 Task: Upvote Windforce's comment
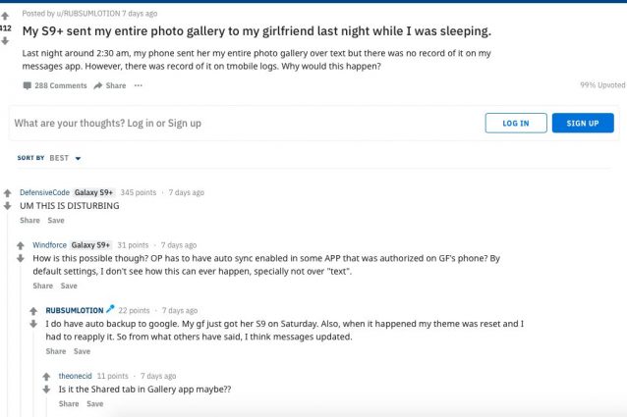tap(21, 245)
